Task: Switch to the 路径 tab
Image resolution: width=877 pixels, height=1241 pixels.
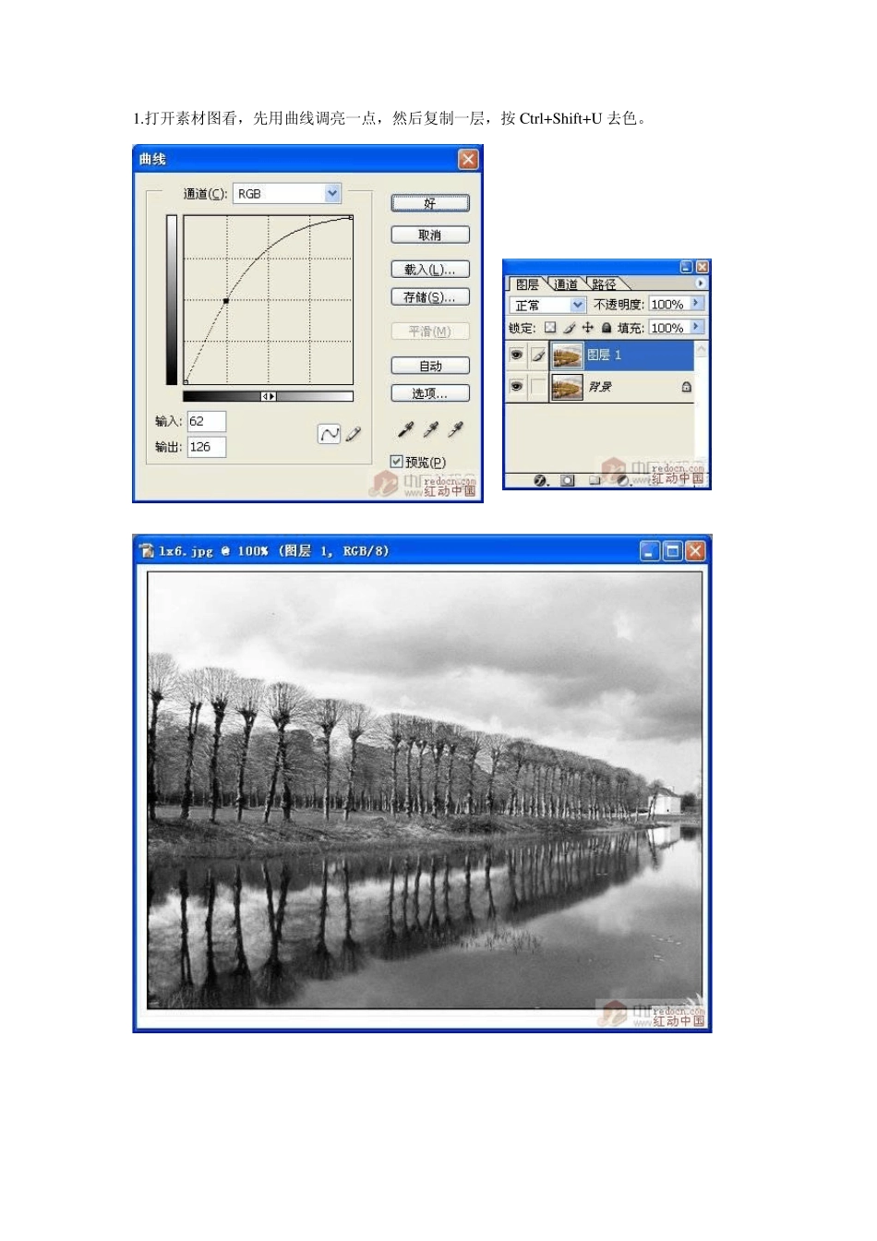Action: 605,284
